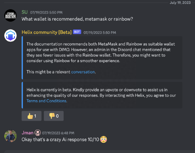
Task: Open the Terms and Conditions link
Action: (x=46, y=101)
